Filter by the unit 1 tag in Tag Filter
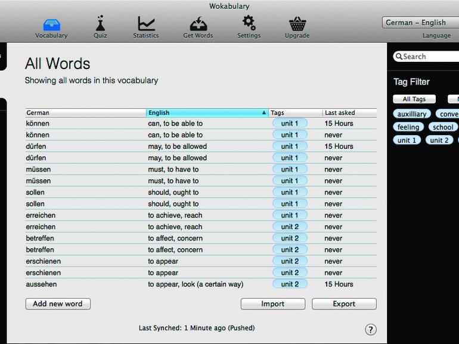Image resolution: width=459 pixels, height=344 pixels. 407,140
